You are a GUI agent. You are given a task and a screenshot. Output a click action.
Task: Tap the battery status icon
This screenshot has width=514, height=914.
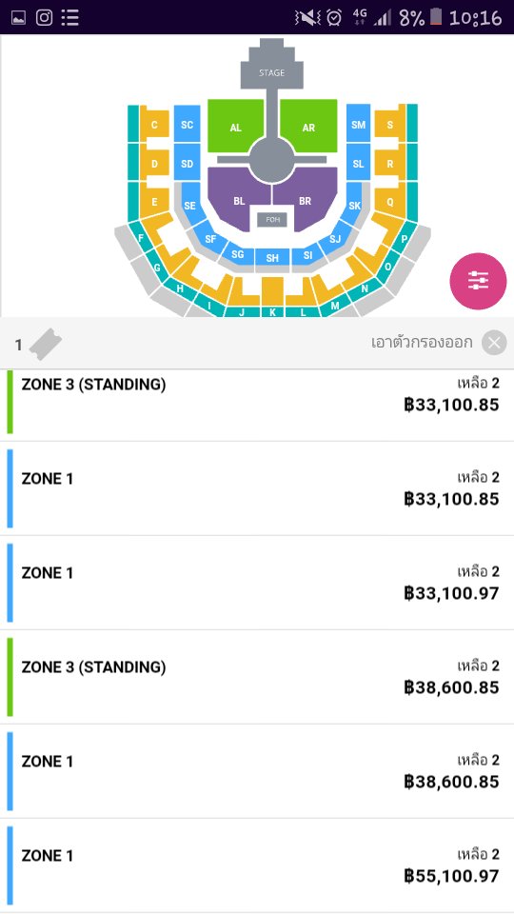436,17
